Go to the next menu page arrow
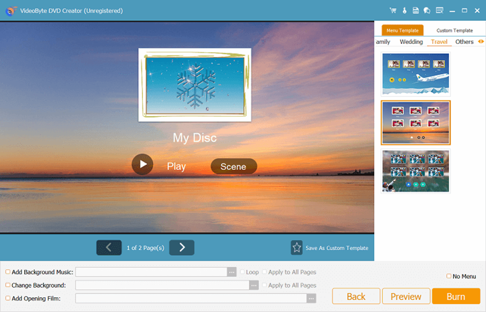486x312 pixels. (181, 247)
